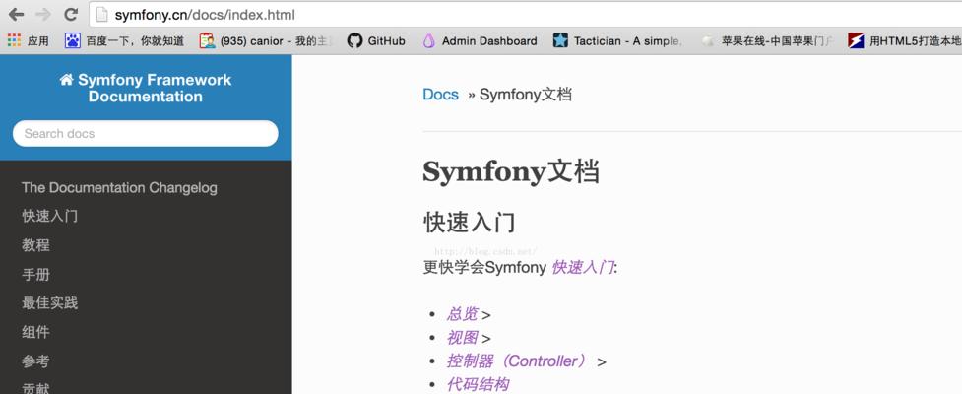Screen dimensions: 962x394
Task: Reload the page with refresh icon
Action: tap(71, 14)
